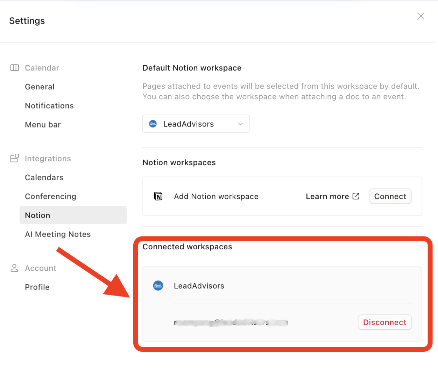Click the Default Notion workspace heading

click(x=192, y=68)
